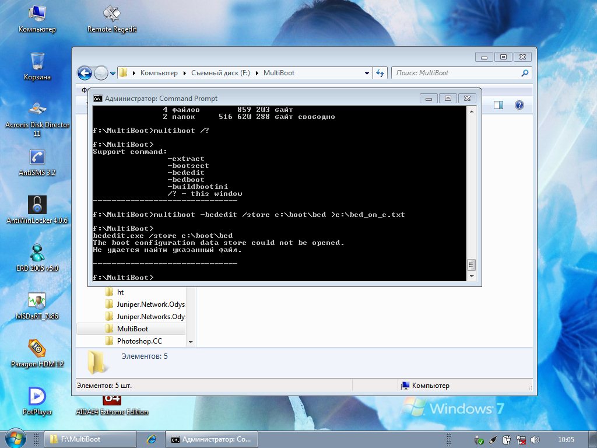Open the MSDaRT_7x86 desktop icon

[x=37, y=301]
